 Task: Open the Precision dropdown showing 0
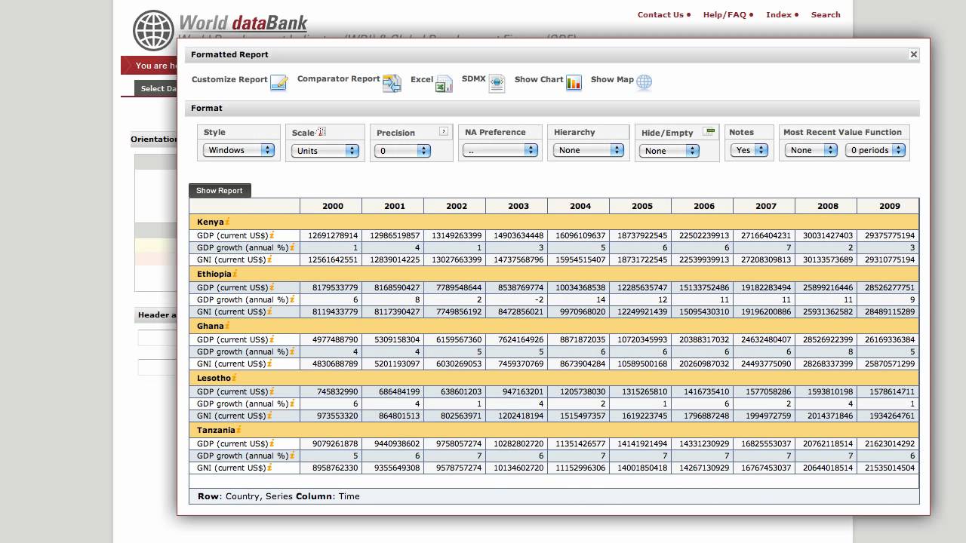(x=403, y=151)
